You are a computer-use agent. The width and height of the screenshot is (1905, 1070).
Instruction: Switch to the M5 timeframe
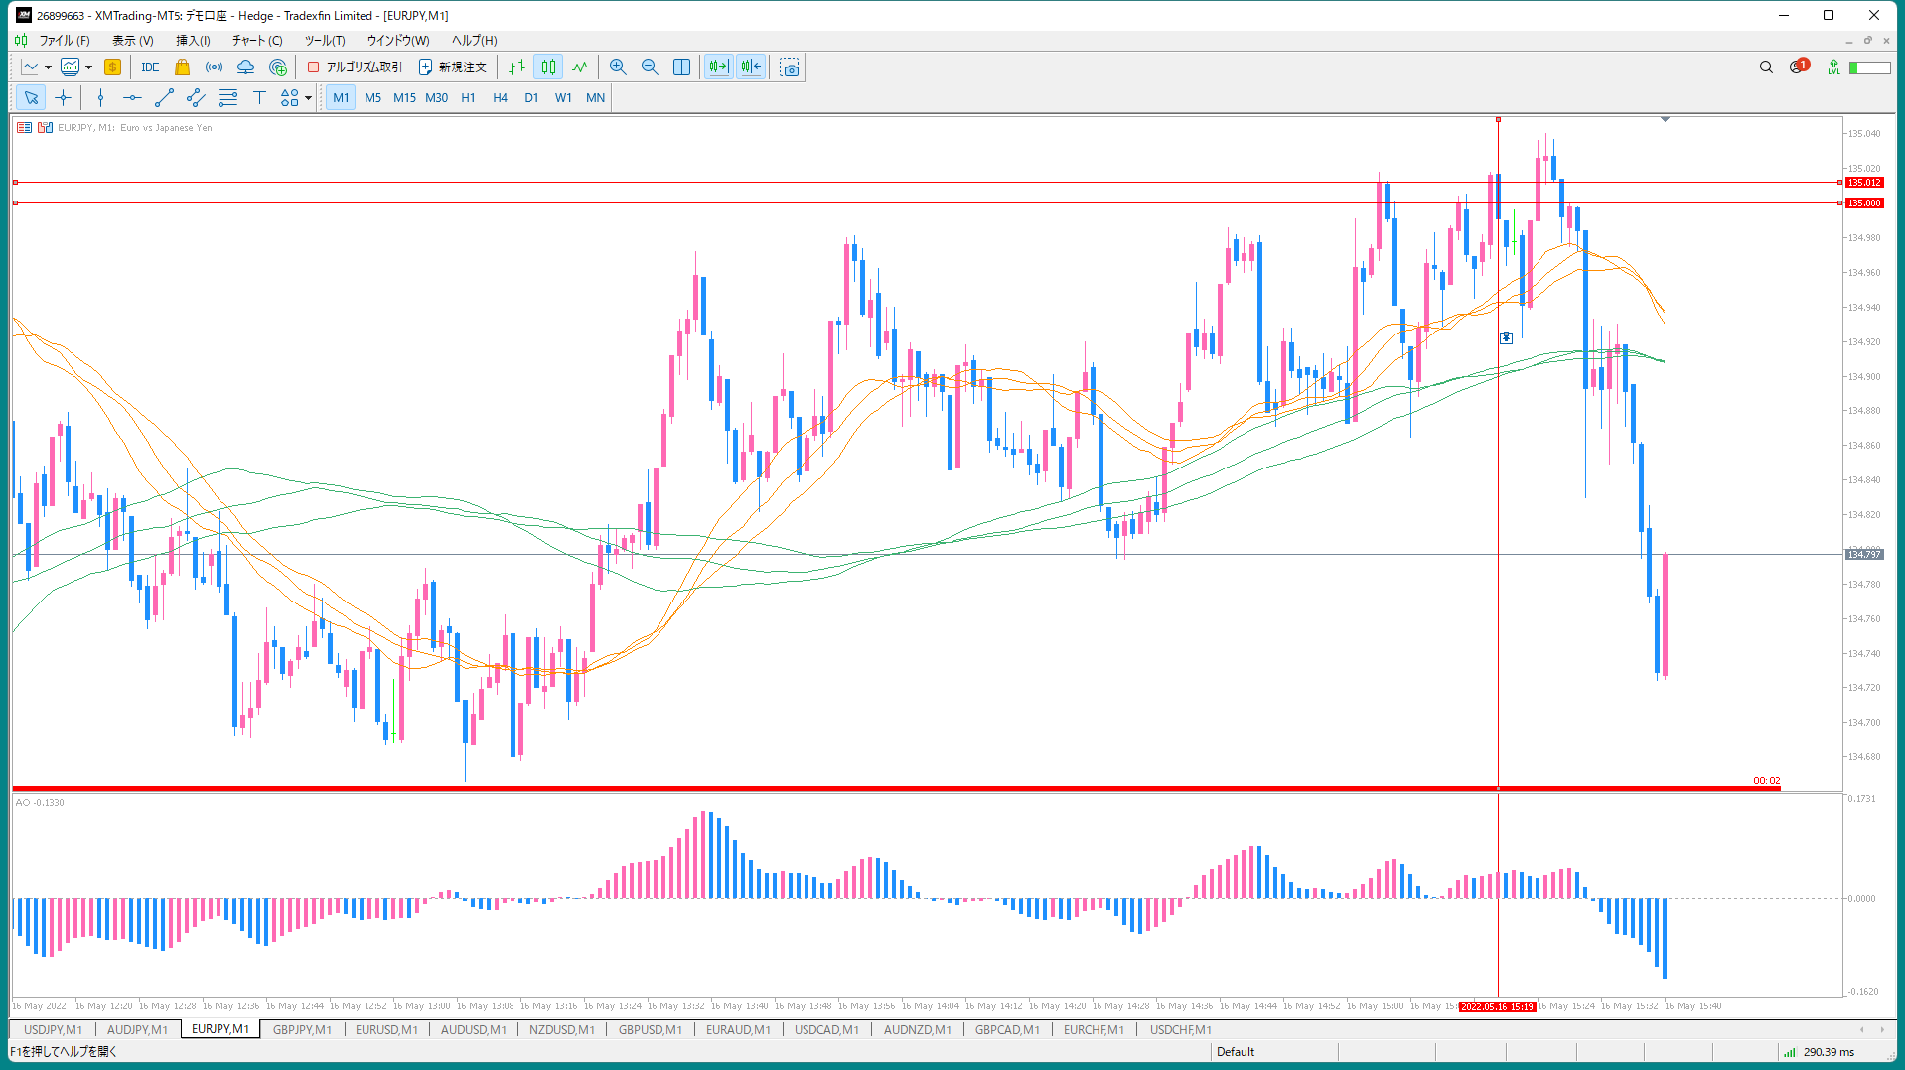[x=372, y=97]
